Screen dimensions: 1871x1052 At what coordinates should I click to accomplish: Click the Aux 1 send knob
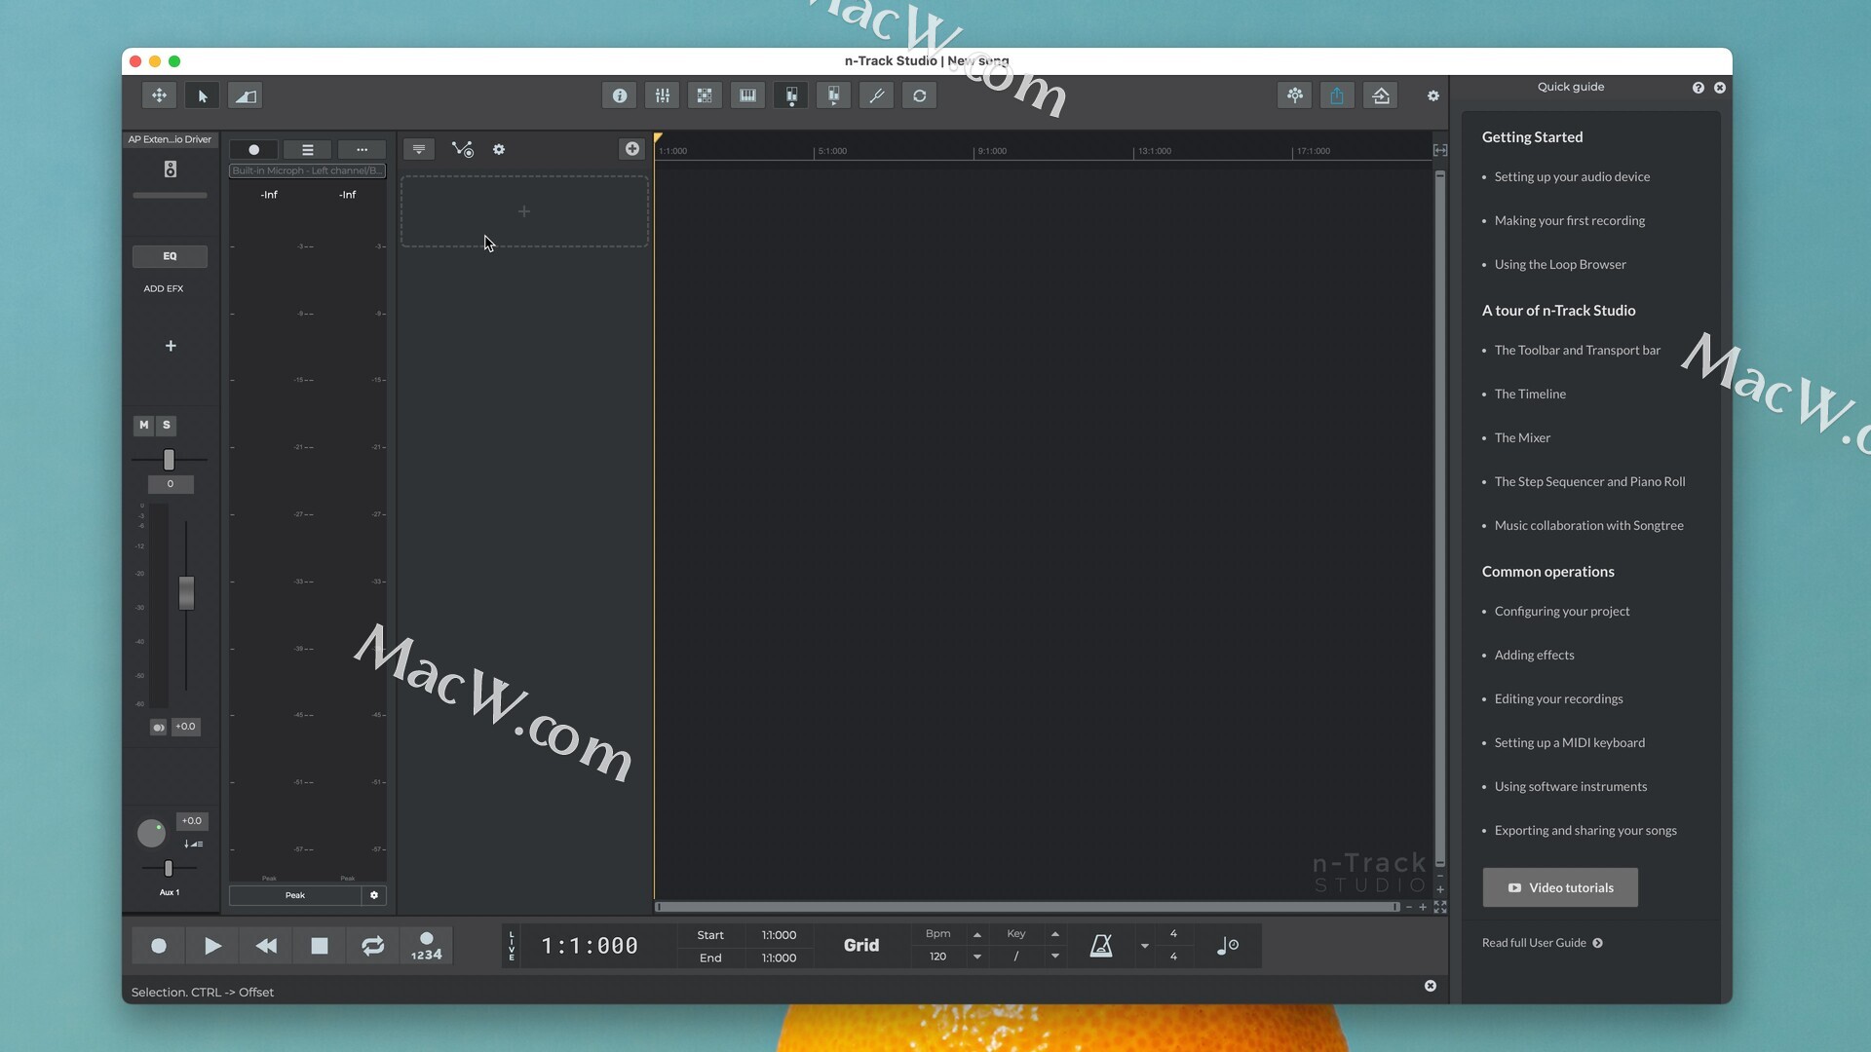point(151,834)
